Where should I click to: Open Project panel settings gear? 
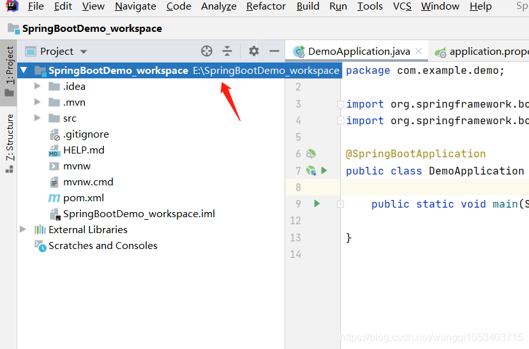click(x=254, y=51)
